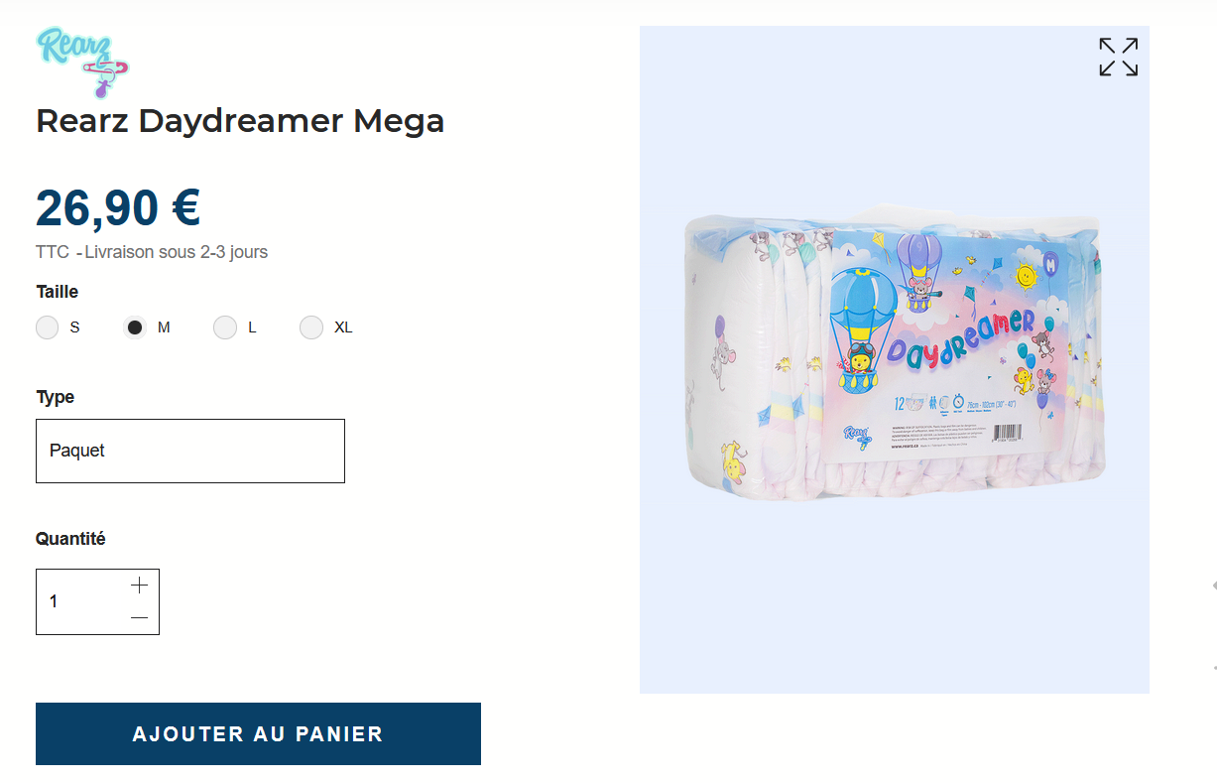Click the Rearz Daydreamer Mega title

point(240,121)
